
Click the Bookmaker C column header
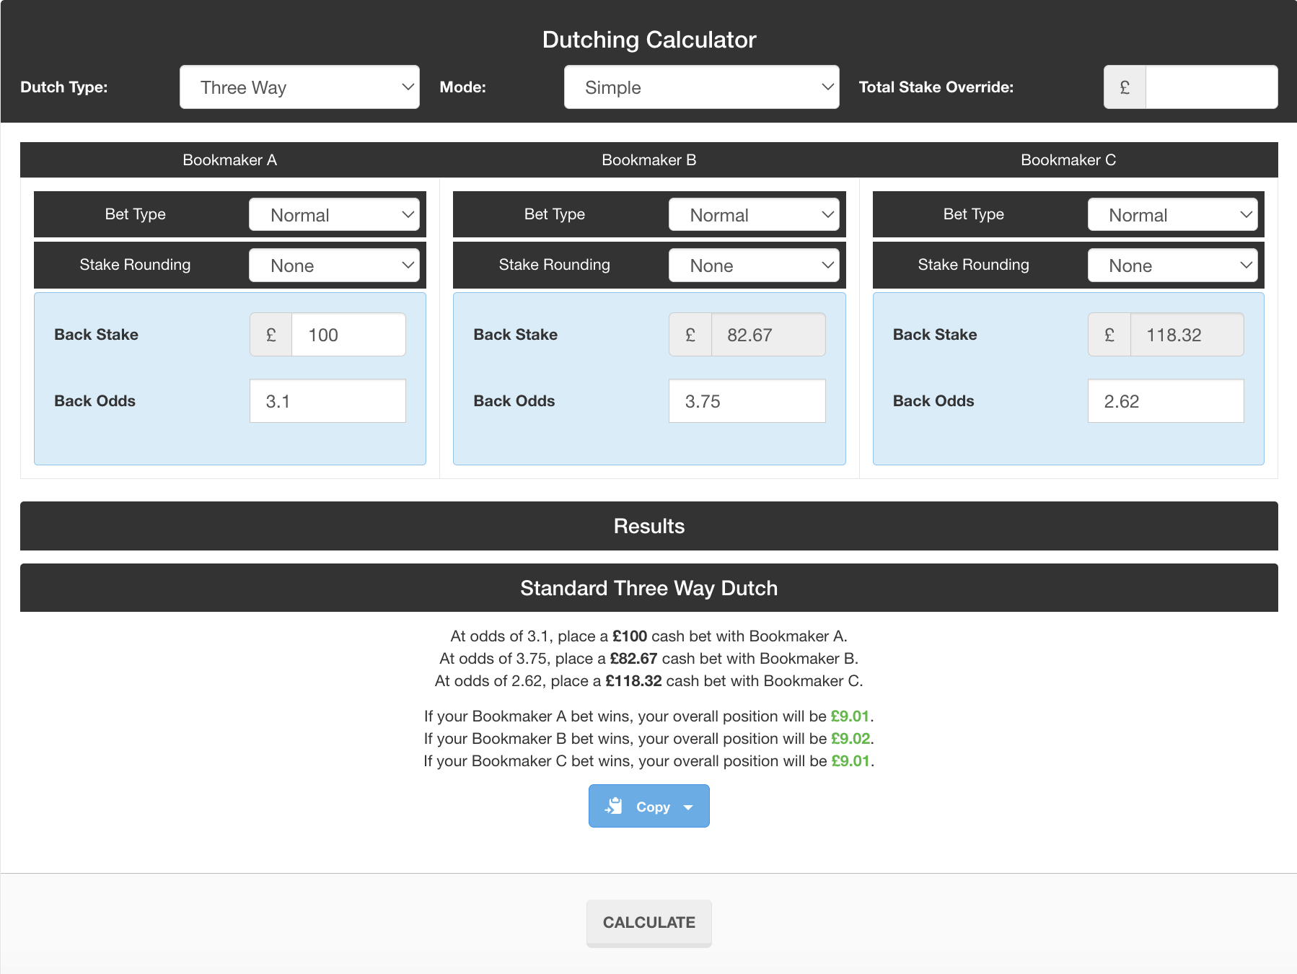[1068, 160]
